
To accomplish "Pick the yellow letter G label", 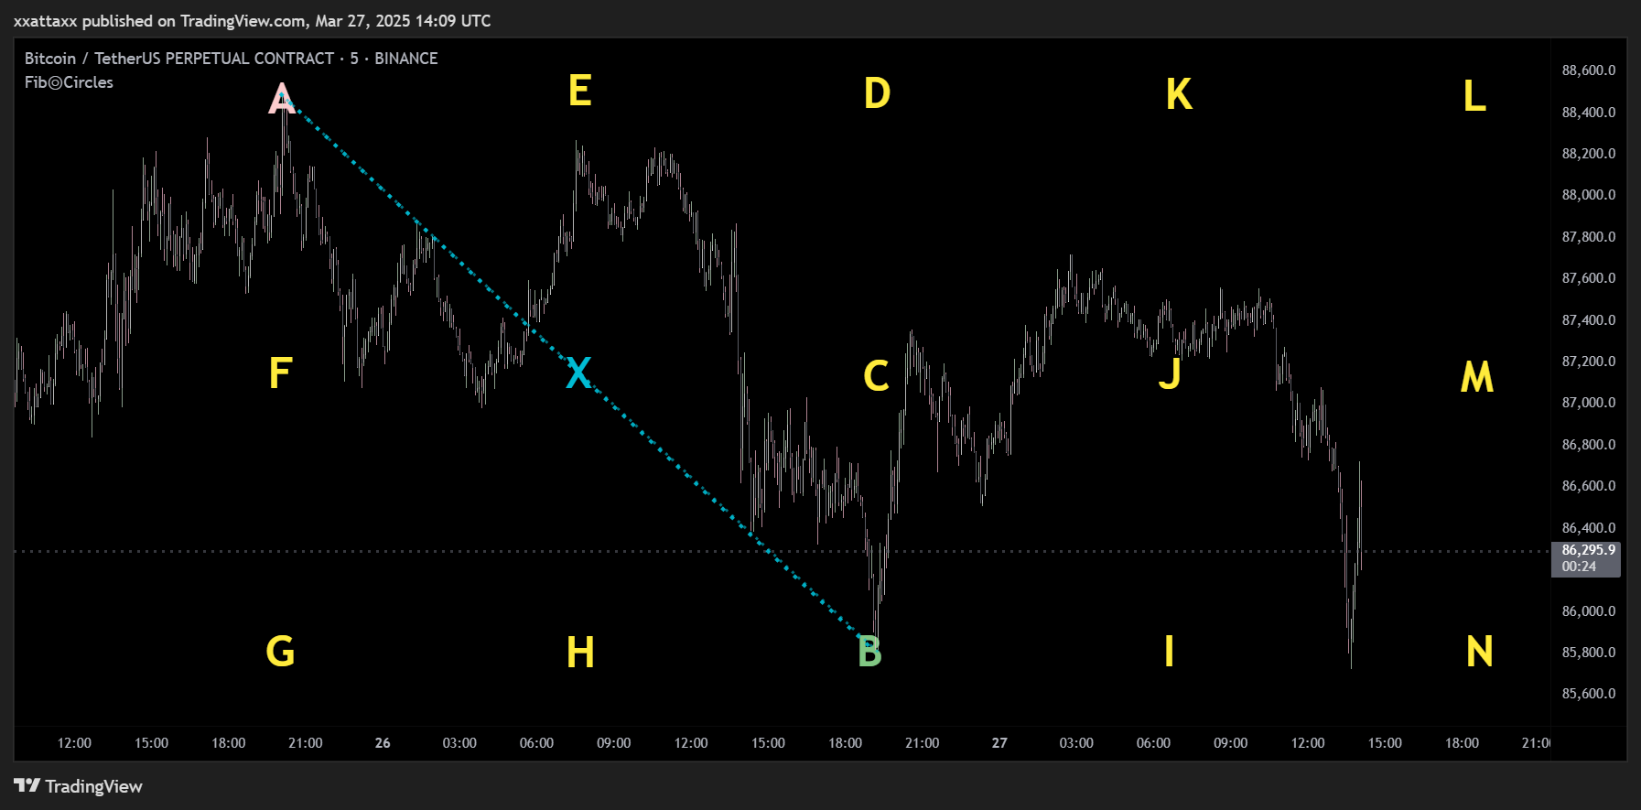I will [x=280, y=652].
